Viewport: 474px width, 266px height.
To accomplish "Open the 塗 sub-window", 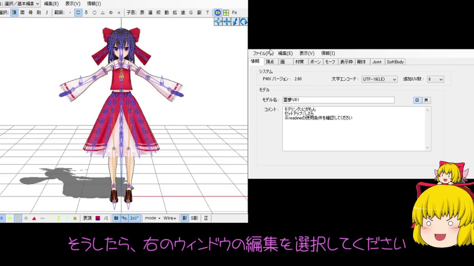I will coord(183,13).
